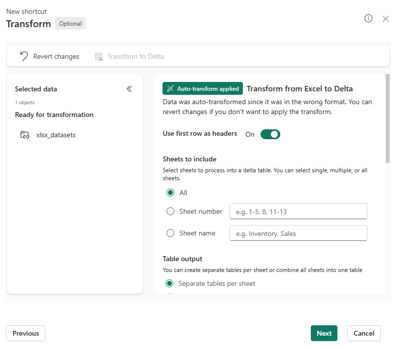399x349 pixels.
Task: Click the Revert changes undo icon
Action: [24, 56]
